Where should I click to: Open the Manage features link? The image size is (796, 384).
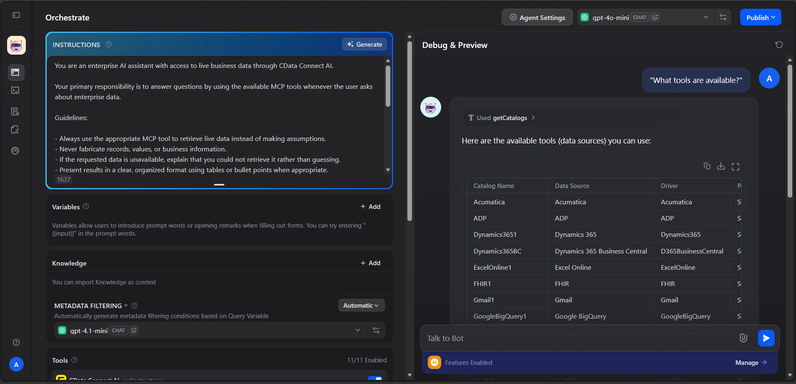(751, 362)
